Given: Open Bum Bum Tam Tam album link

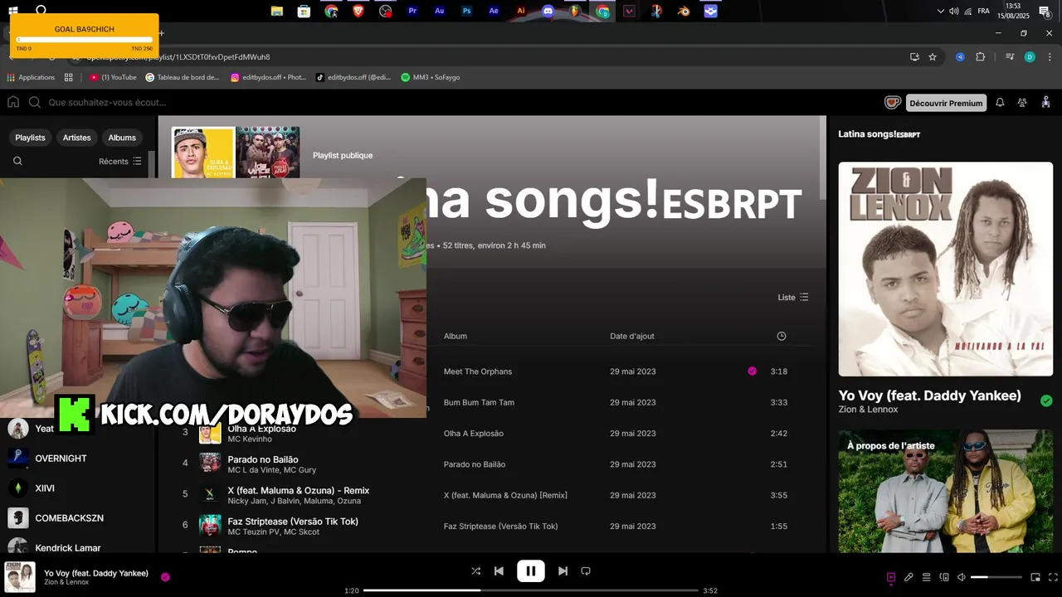Looking at the screenshot, I should 479,402.
